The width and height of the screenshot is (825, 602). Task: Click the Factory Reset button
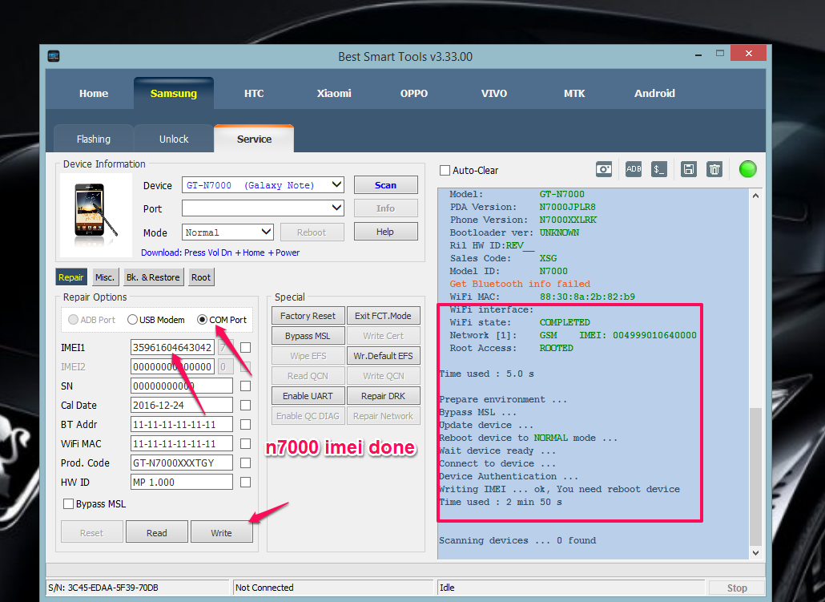point(308,316)
